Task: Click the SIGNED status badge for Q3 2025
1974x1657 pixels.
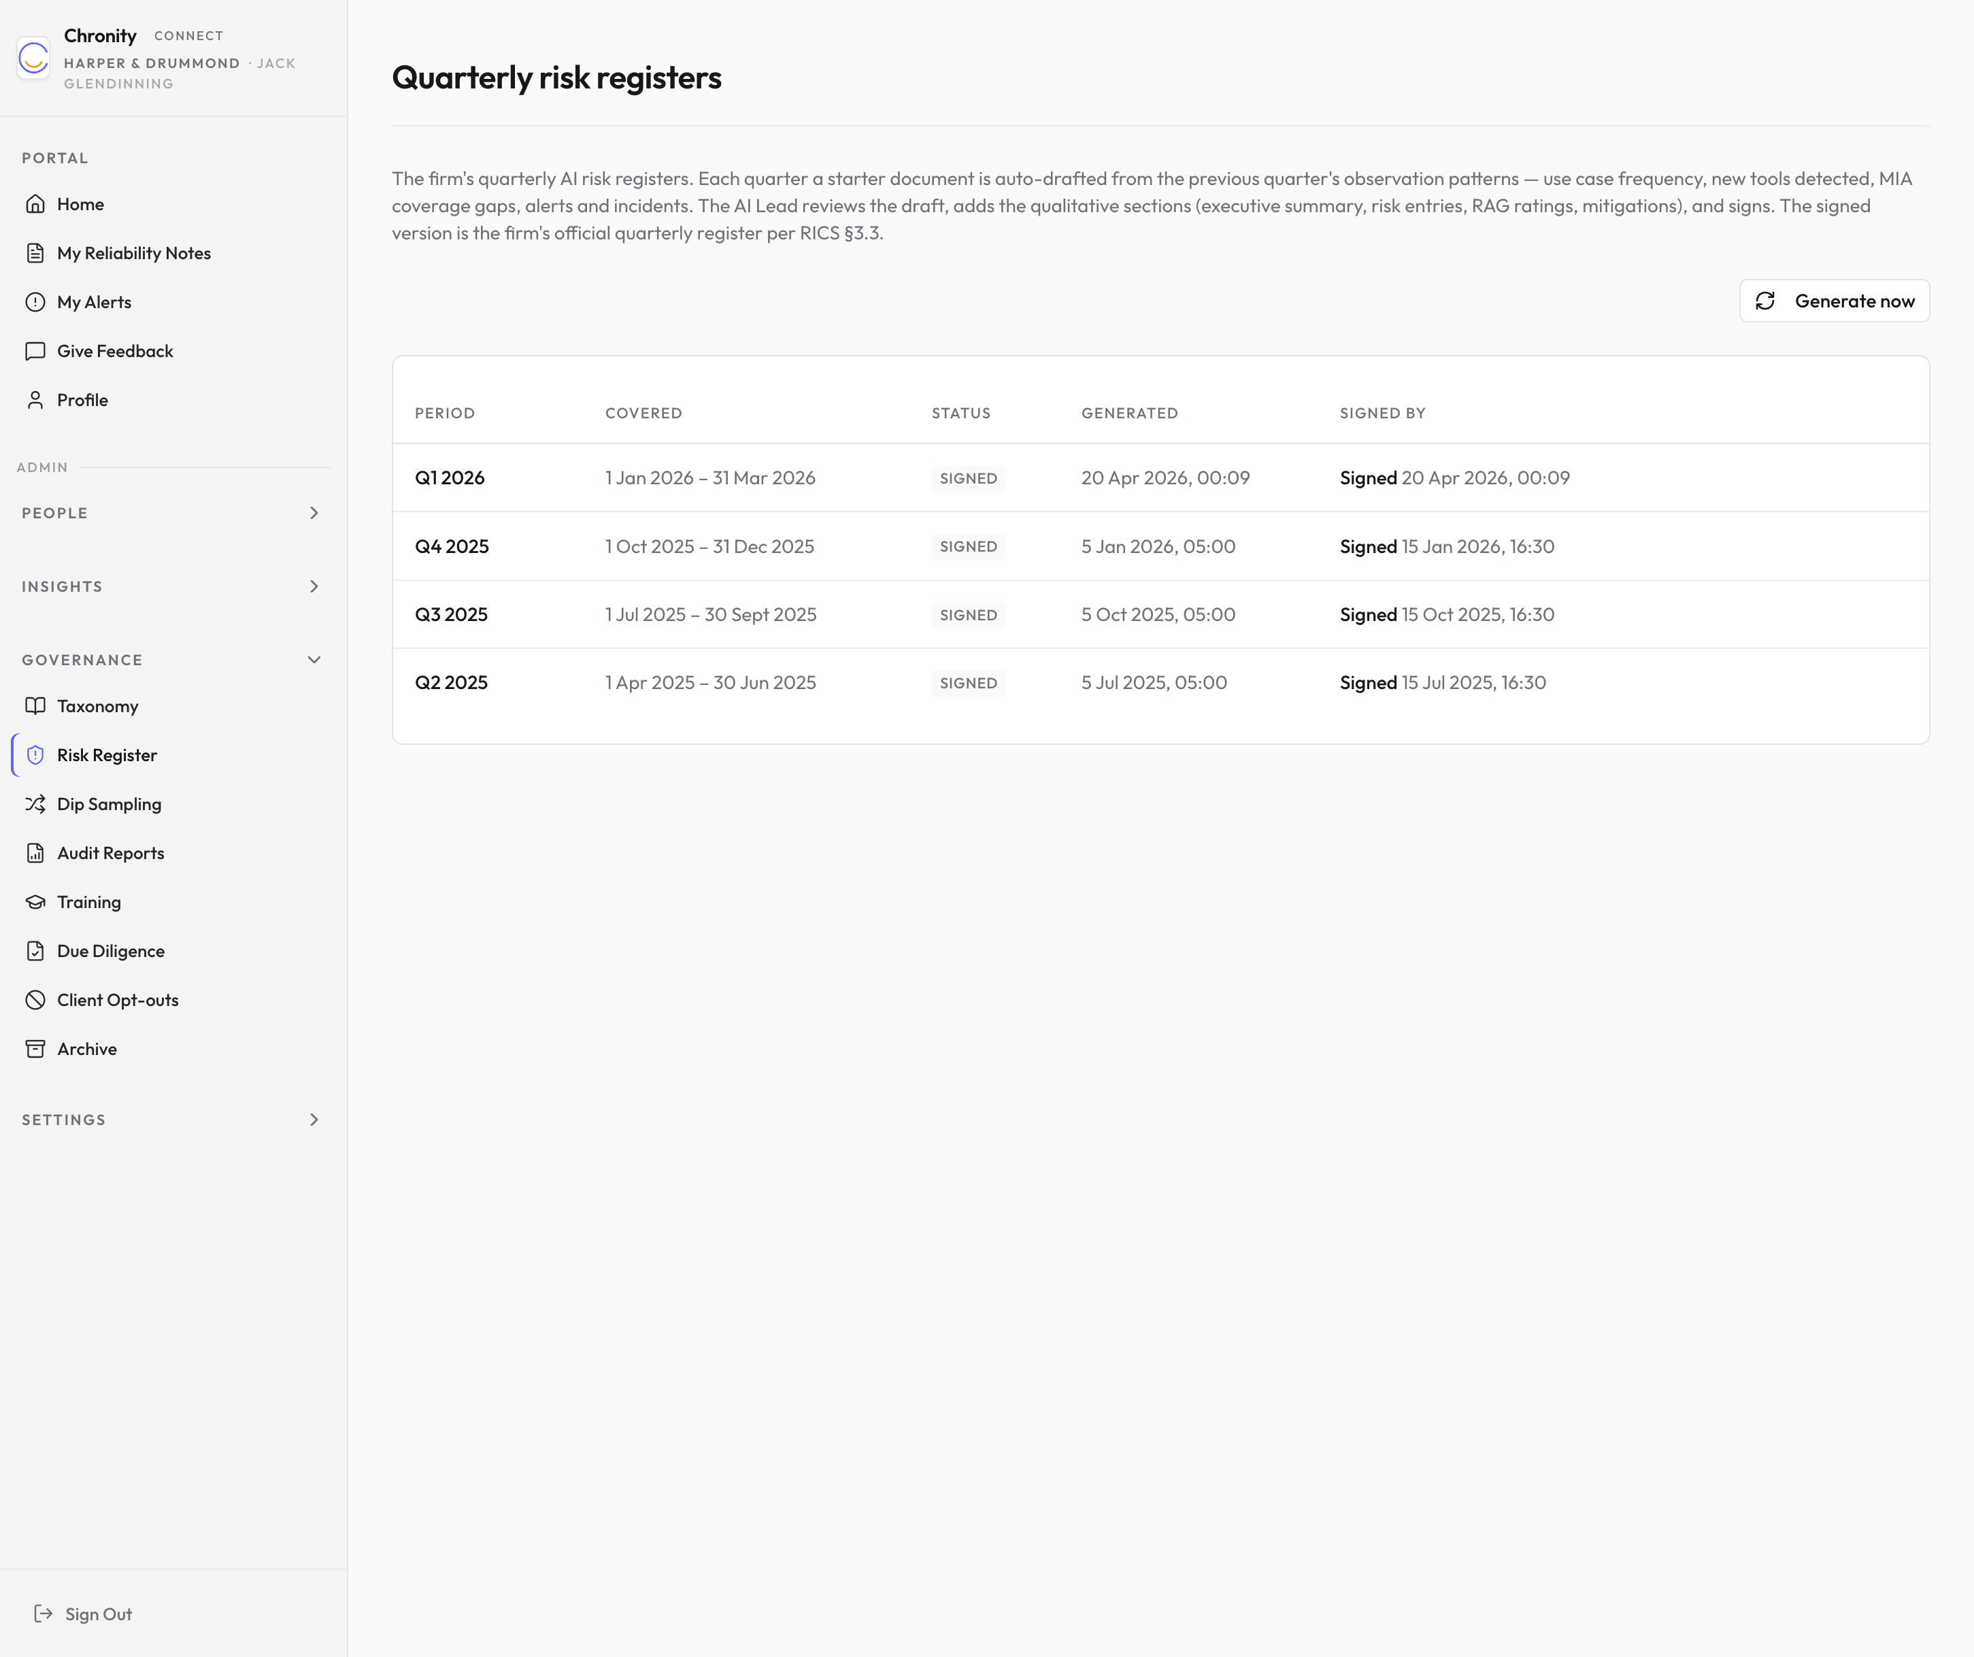Action: (968, 615)
